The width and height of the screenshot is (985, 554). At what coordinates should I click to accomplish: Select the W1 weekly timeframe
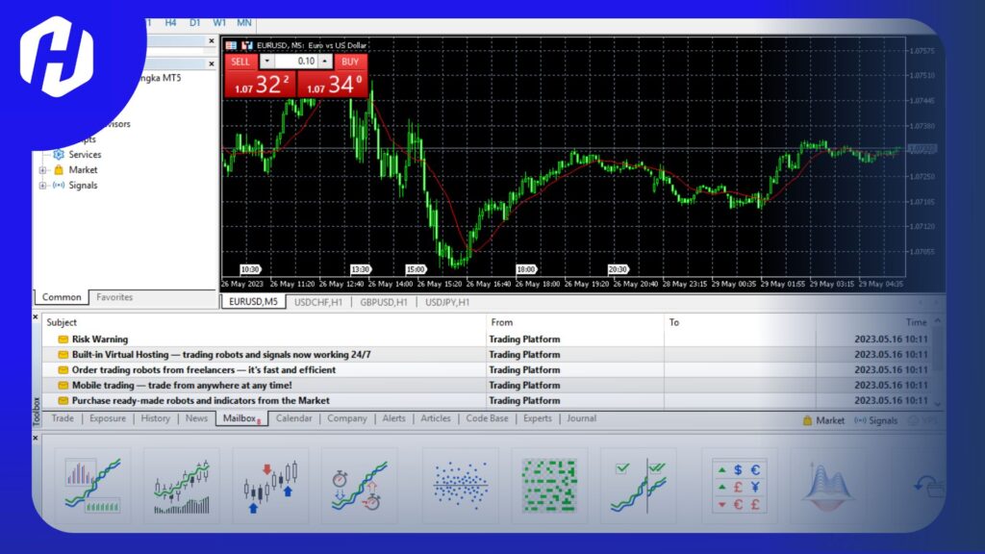pos(219,22)
